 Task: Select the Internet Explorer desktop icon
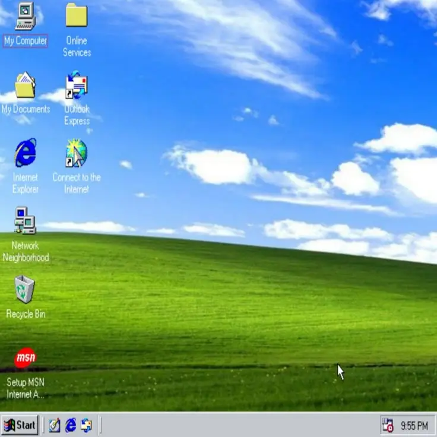pos(25,153)
